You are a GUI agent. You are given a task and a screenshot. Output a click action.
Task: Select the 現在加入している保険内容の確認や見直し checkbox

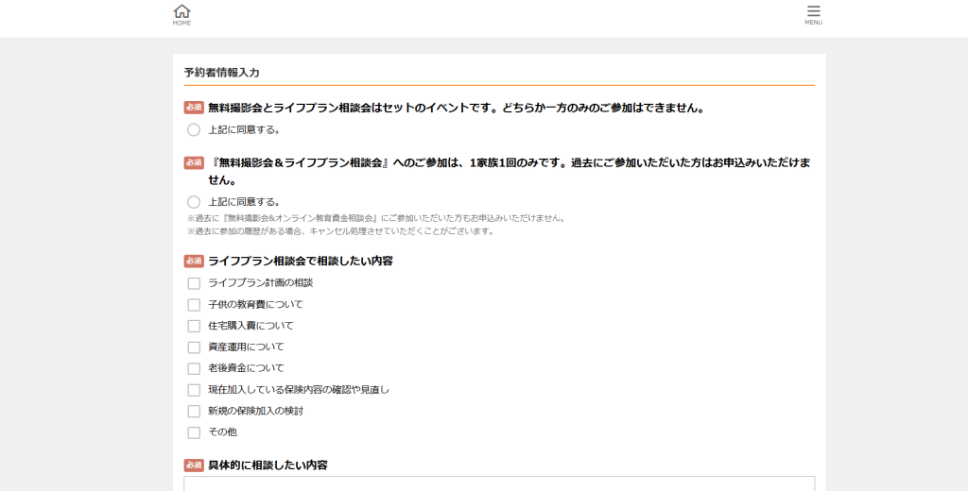pyautogui.click(x=194, y=390)
